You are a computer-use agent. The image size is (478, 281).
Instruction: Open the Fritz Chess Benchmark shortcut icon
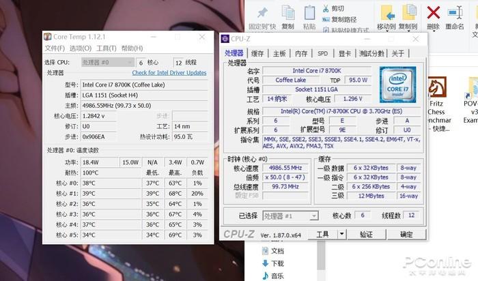click(437, 87)
